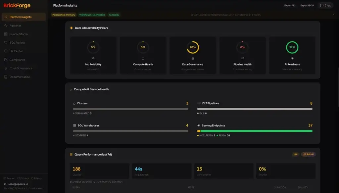Click the Compliance checklist icon
Screen dimensions: 339x193
pos(6,60)
